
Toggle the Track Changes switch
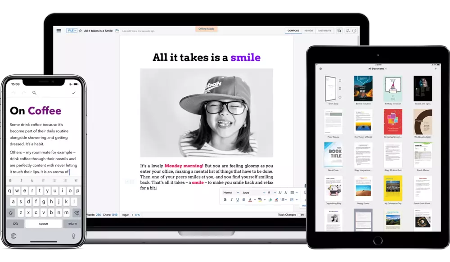click(x=301, y=215)
